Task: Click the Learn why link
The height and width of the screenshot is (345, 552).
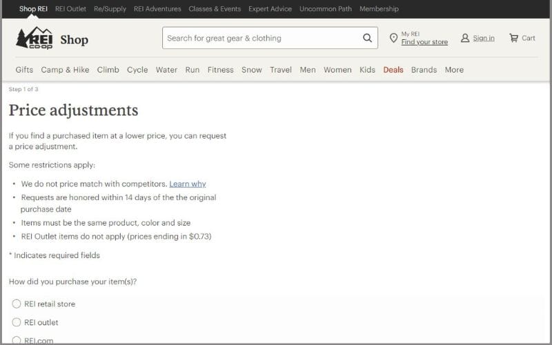Action: pos(188,184)
